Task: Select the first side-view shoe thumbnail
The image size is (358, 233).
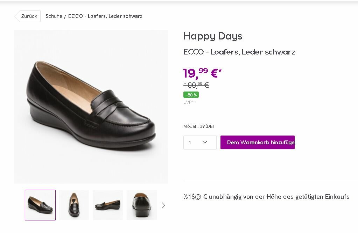Action: 40,205
